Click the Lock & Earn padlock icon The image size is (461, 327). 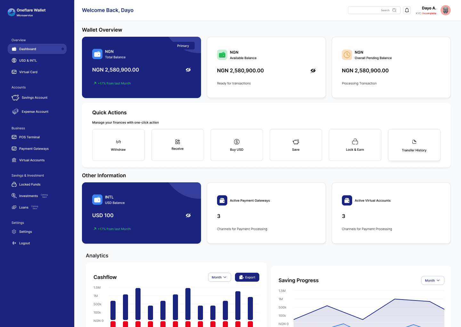coord(355,142)
